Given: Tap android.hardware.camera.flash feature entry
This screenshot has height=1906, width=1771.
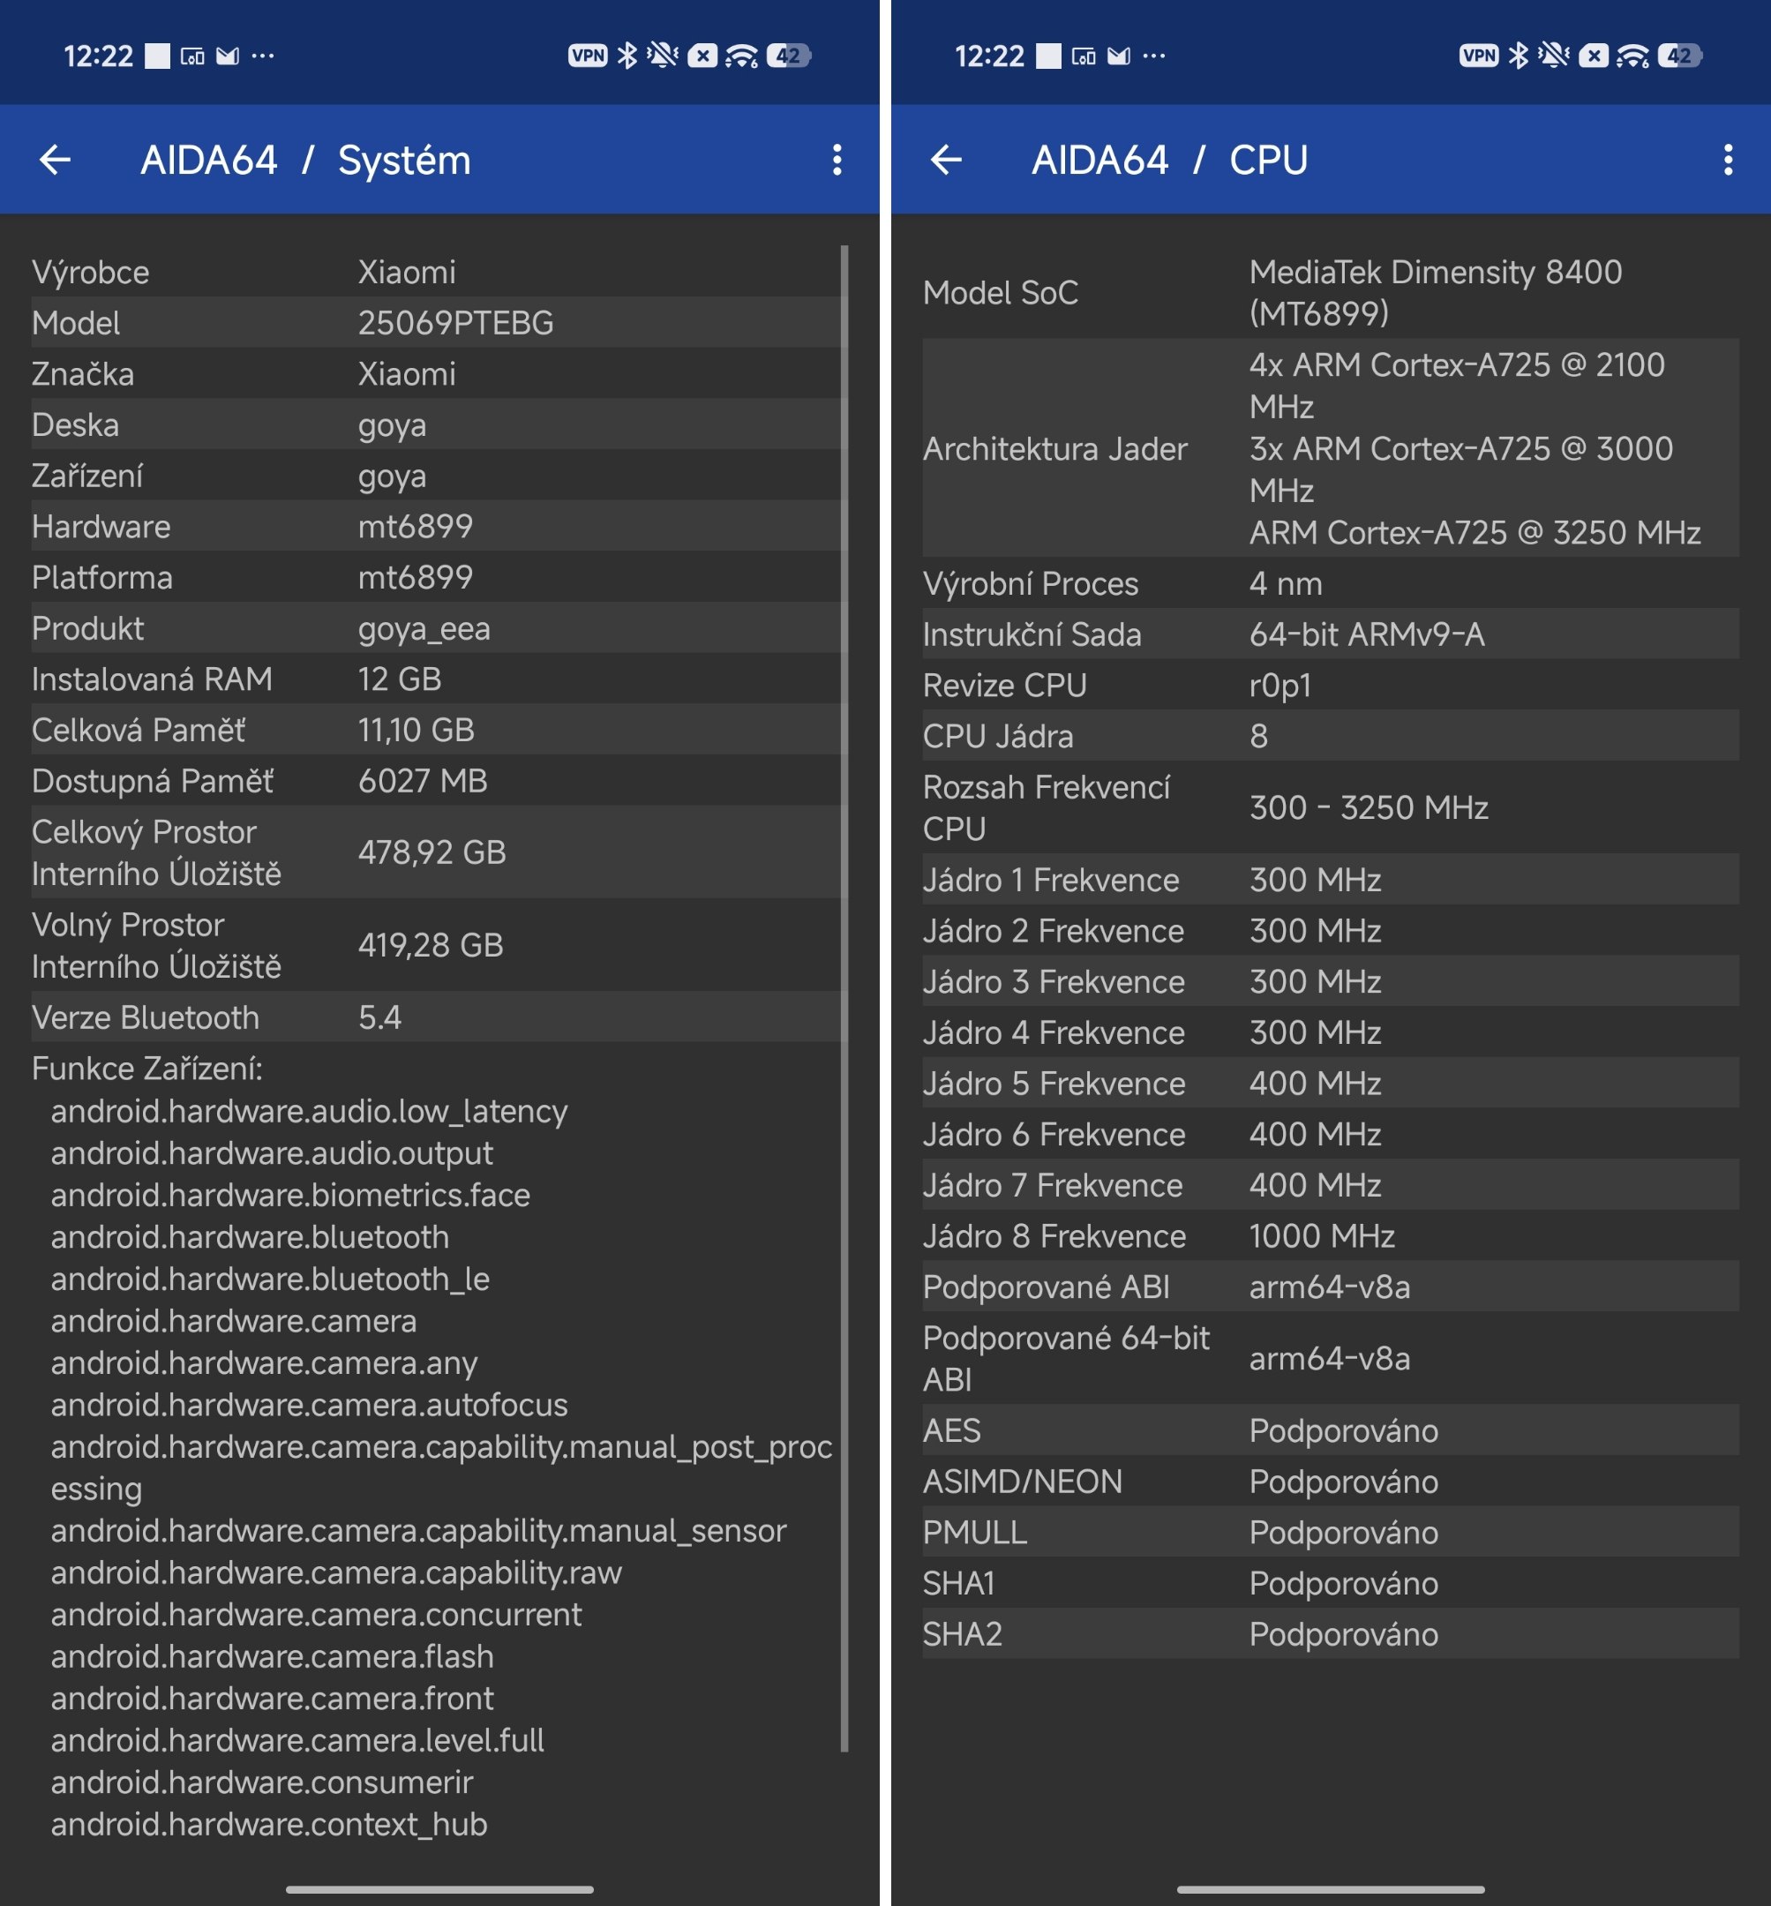Looking at the screenshot, I should click(272, 1656).
